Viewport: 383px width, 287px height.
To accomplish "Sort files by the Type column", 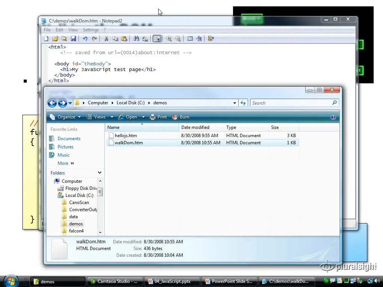I will click(246, 127).
